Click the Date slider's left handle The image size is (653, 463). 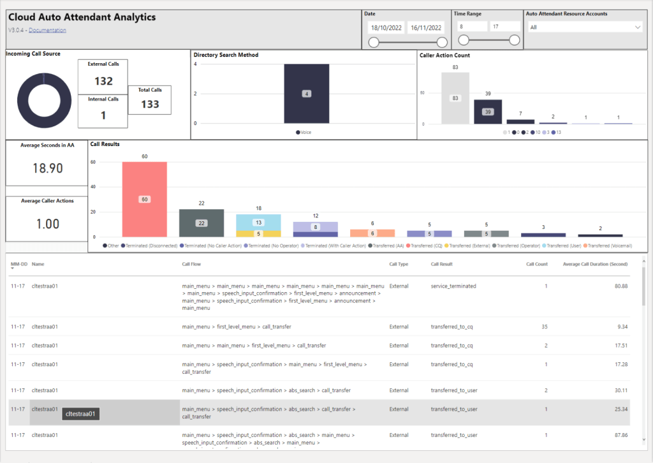click(x=374, y=42)
